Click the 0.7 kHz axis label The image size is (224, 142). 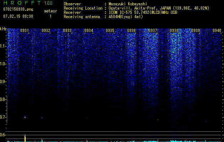point(2,117)
